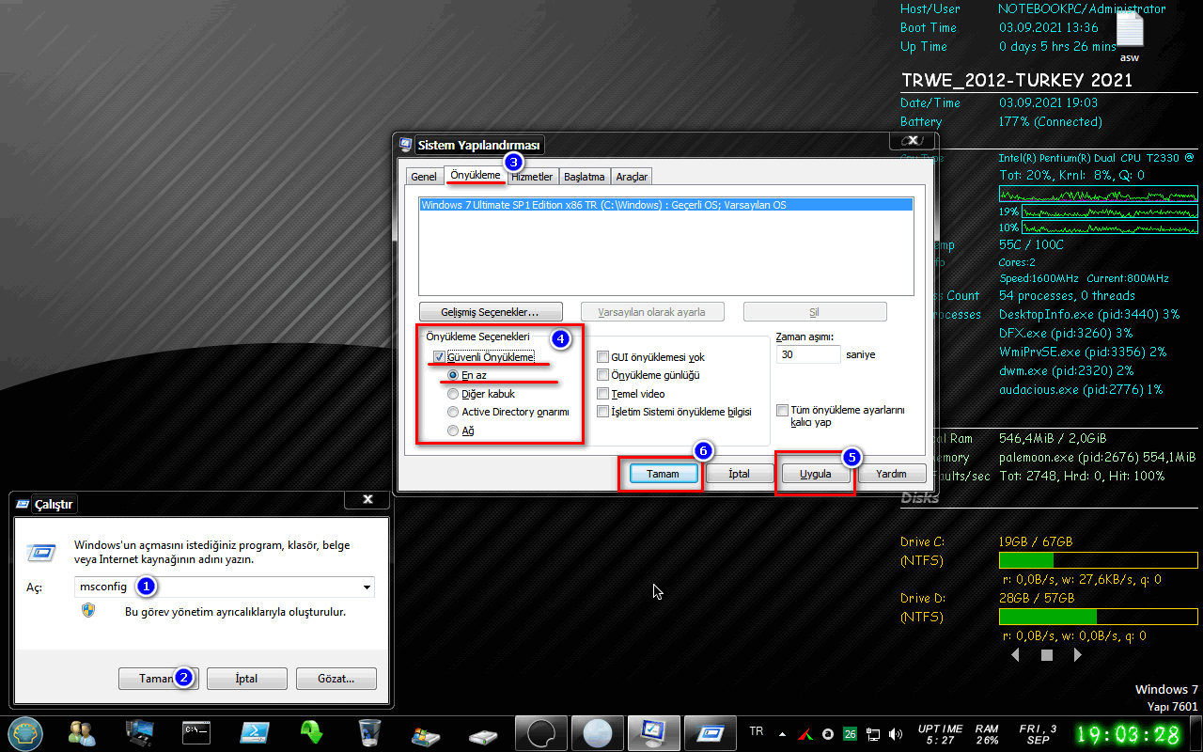Click the next arrow under Disks
This screenshot has width=1203, height=752.
click(x=1078, y=655)
